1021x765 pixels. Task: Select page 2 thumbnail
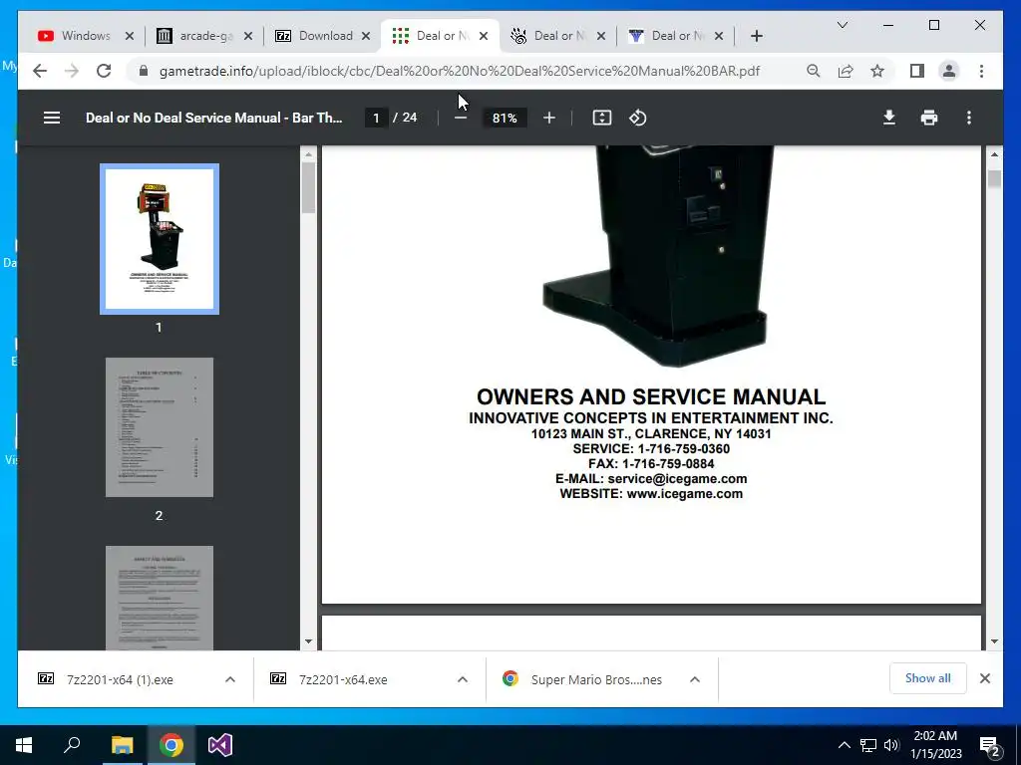[160, 427]
